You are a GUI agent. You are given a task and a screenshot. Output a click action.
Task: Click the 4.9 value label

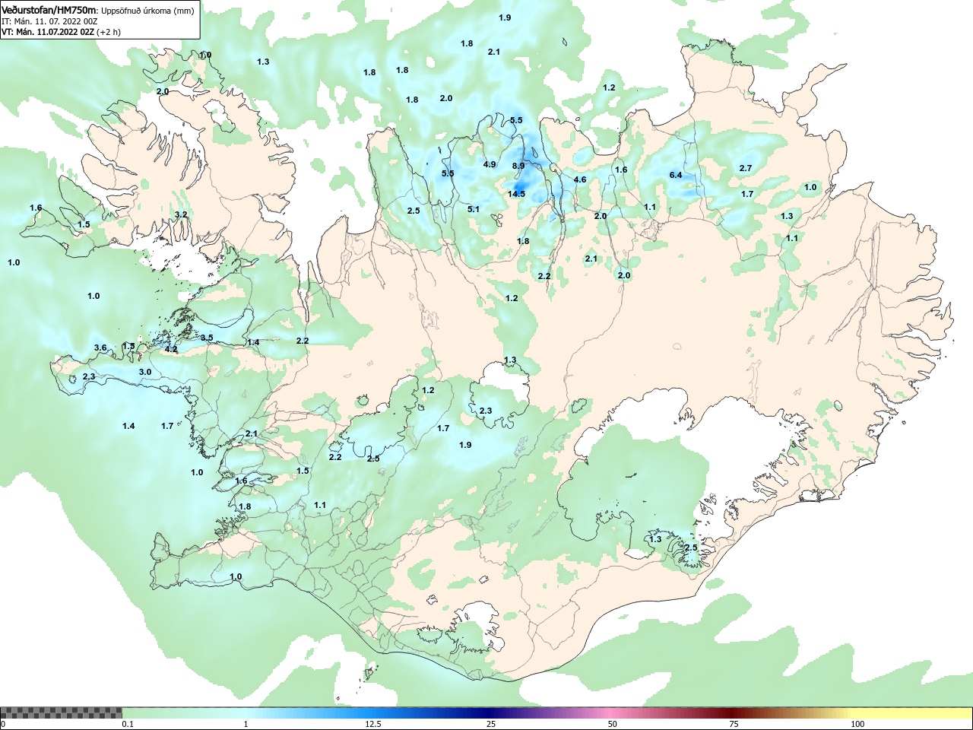pyautogui.click(x=490, y=164)
